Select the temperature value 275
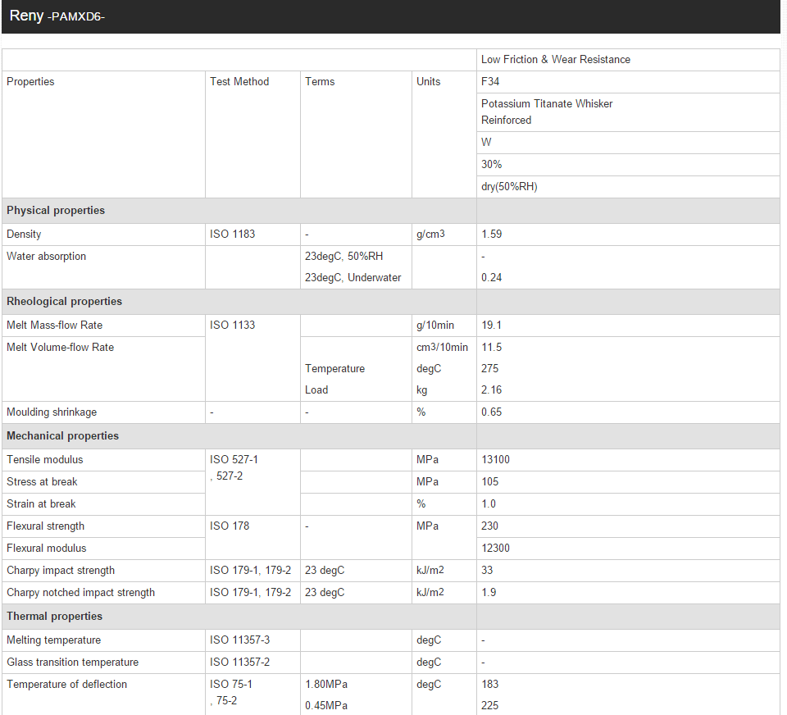 (x=489, y=368)
